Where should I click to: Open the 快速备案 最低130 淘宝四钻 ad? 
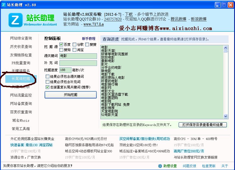click(x=31, y=145)
